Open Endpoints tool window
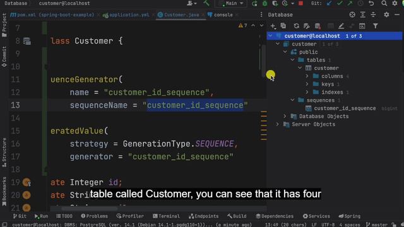 point(203,216)
